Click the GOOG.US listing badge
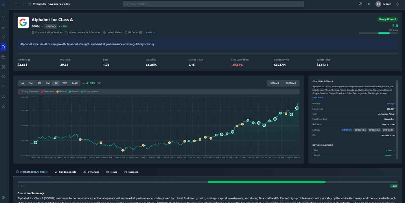 tap(347, 130)
